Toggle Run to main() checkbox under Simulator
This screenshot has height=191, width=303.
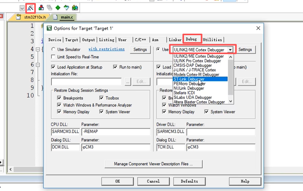[115, 67]
